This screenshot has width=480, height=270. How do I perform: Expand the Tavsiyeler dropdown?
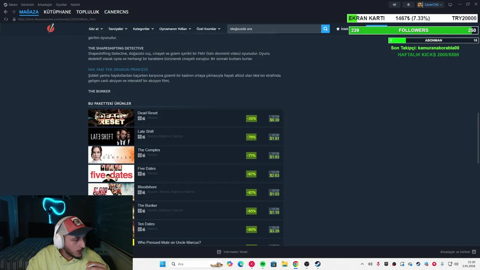[118, 29]
